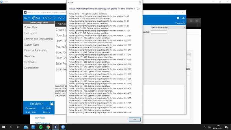The width and height of the screenshot is (231, 130).
Task: Open the Windows Start menu
Action: pyautogui.click(x=4, y=127)
